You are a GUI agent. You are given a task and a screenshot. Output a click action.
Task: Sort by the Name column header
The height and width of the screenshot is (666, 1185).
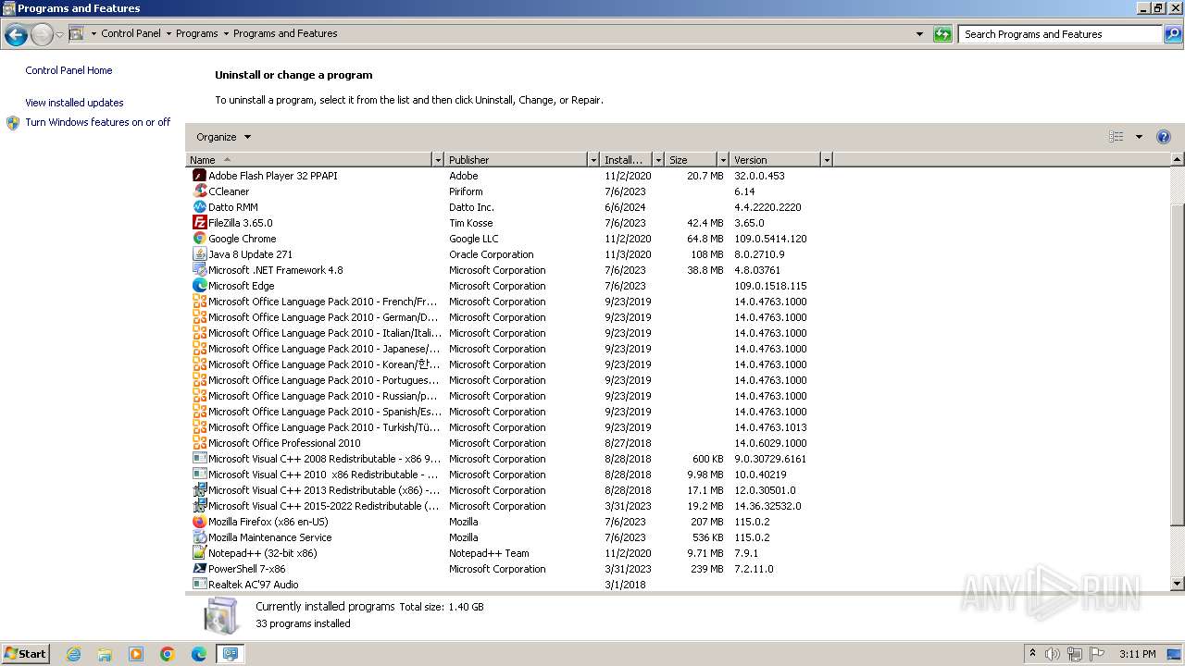309,160
